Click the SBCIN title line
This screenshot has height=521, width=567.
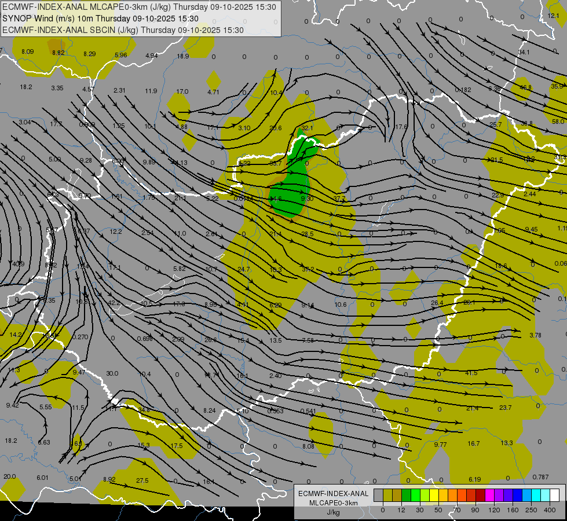(123, 30)
